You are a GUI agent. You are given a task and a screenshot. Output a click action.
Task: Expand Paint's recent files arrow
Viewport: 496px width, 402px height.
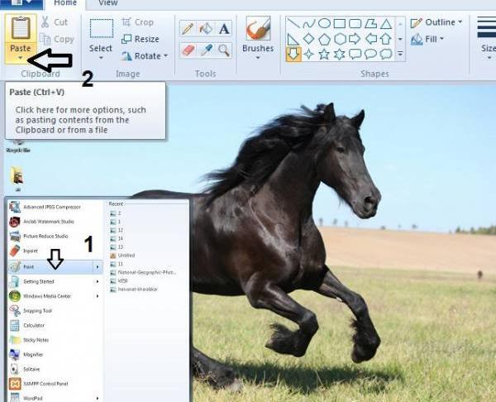[x=98, y=267]
